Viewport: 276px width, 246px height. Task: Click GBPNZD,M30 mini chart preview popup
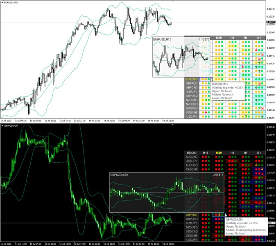click(167, 192)
